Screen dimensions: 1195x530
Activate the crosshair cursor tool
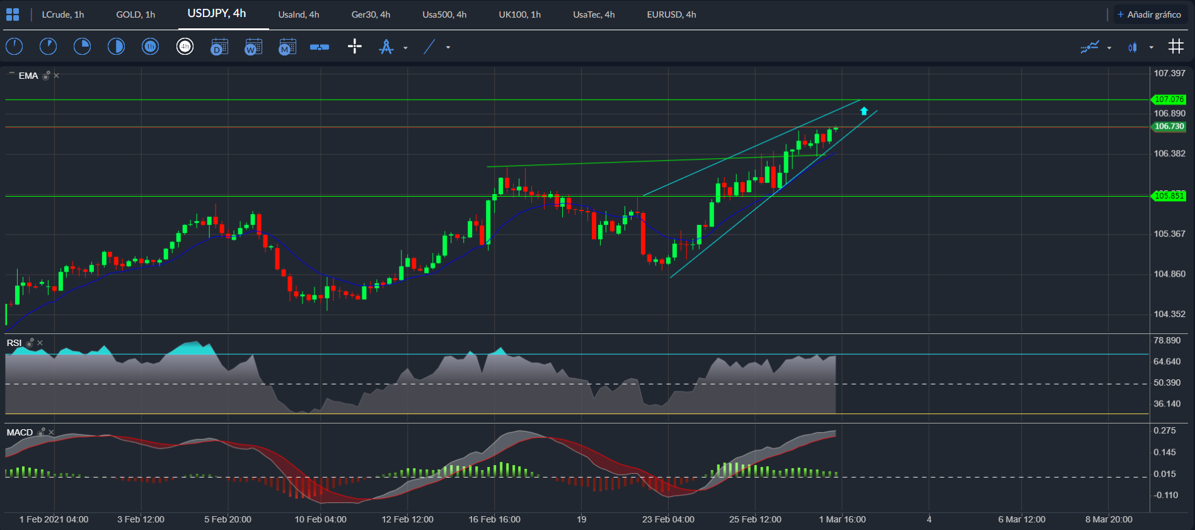tap(355, 46)
